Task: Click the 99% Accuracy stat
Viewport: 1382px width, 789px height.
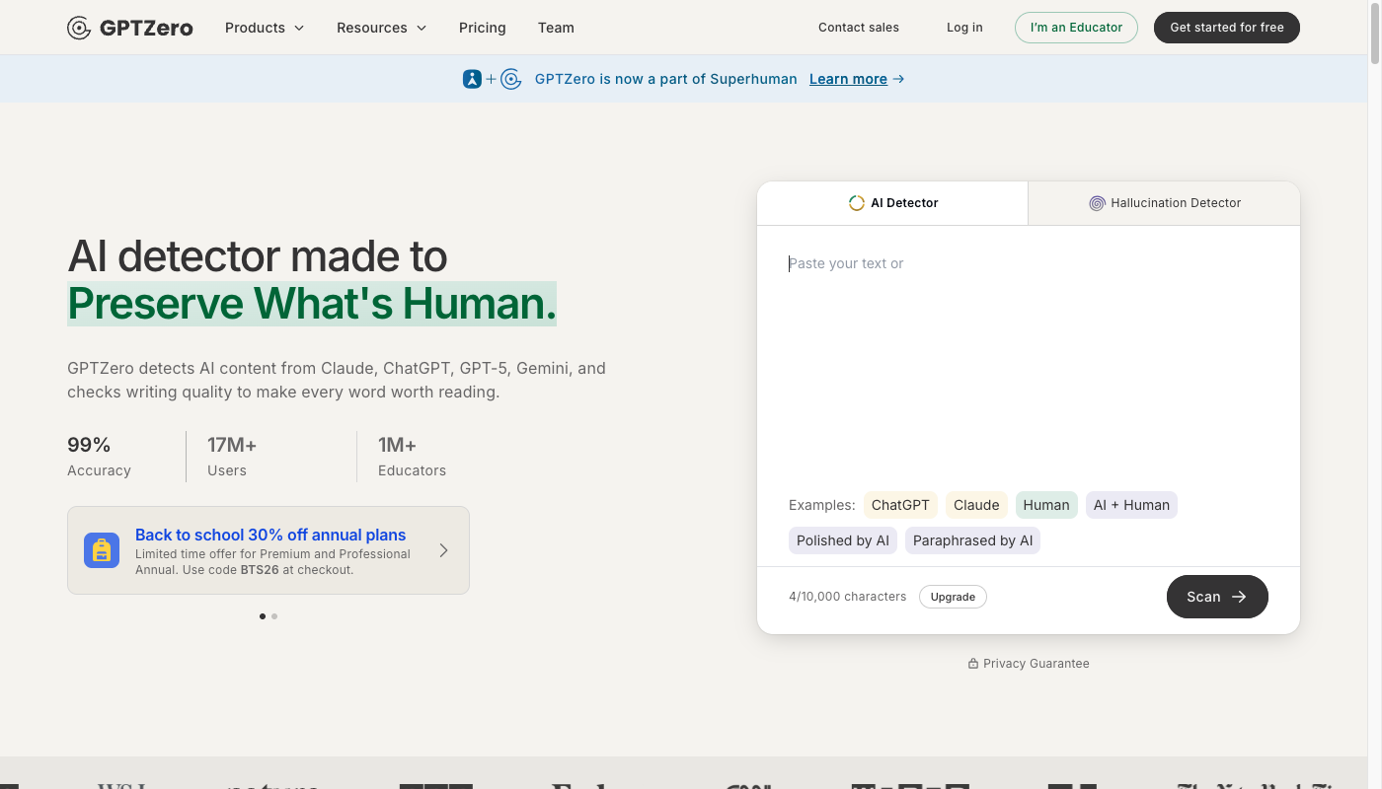Action: (x=99, y=457)
